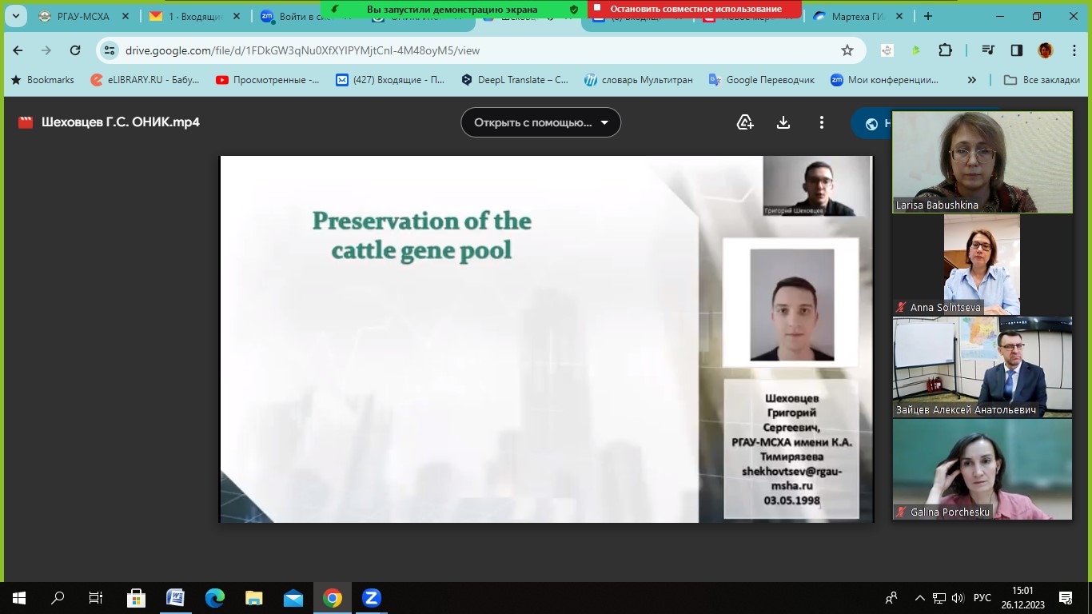Screen dimensions: 1092x614
Task: Open the three-dot more actions menu in Drive
Action: tap(821, 122)
